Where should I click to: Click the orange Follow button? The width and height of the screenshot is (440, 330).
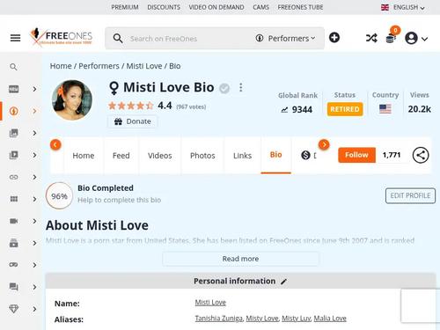click(x=356, y=155)
